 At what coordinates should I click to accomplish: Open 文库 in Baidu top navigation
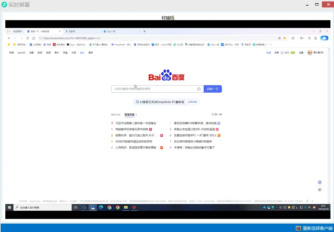(x=74, y=53)
